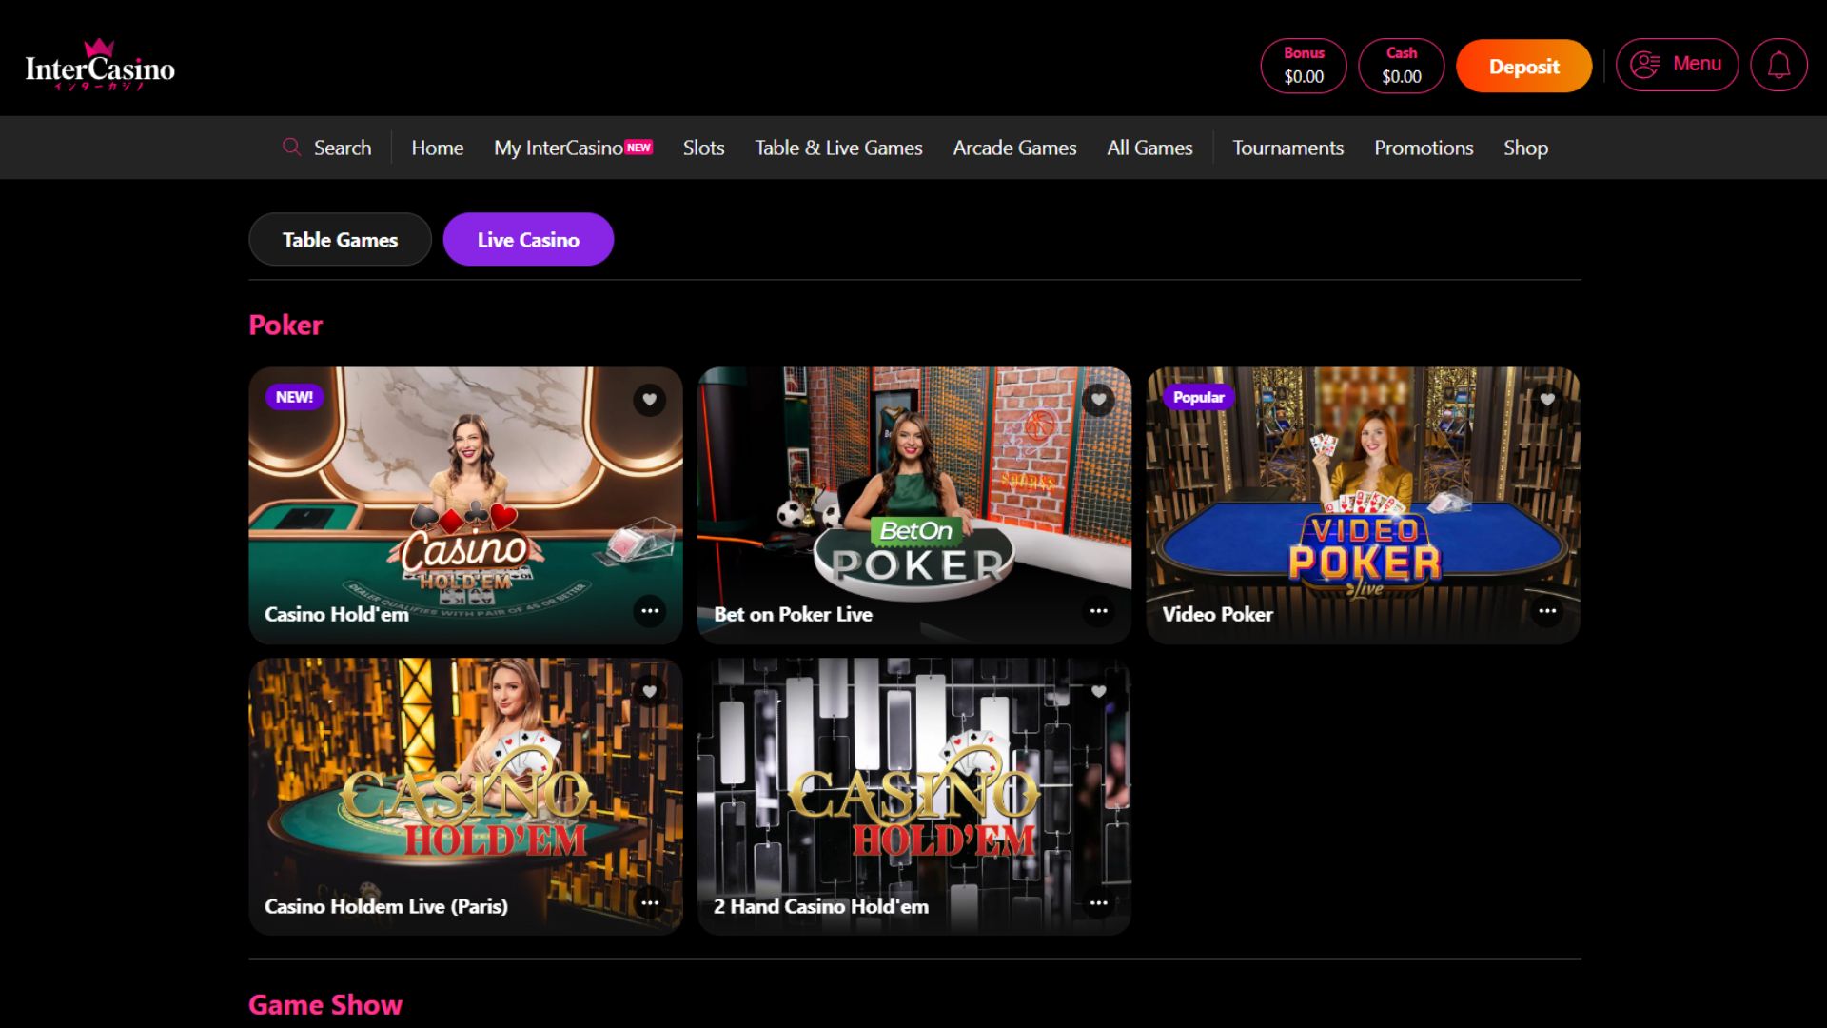This screenshot has height=1028, width=1827.
Task: Switch to Table Games tab
Action: click(x=340, y=239)
